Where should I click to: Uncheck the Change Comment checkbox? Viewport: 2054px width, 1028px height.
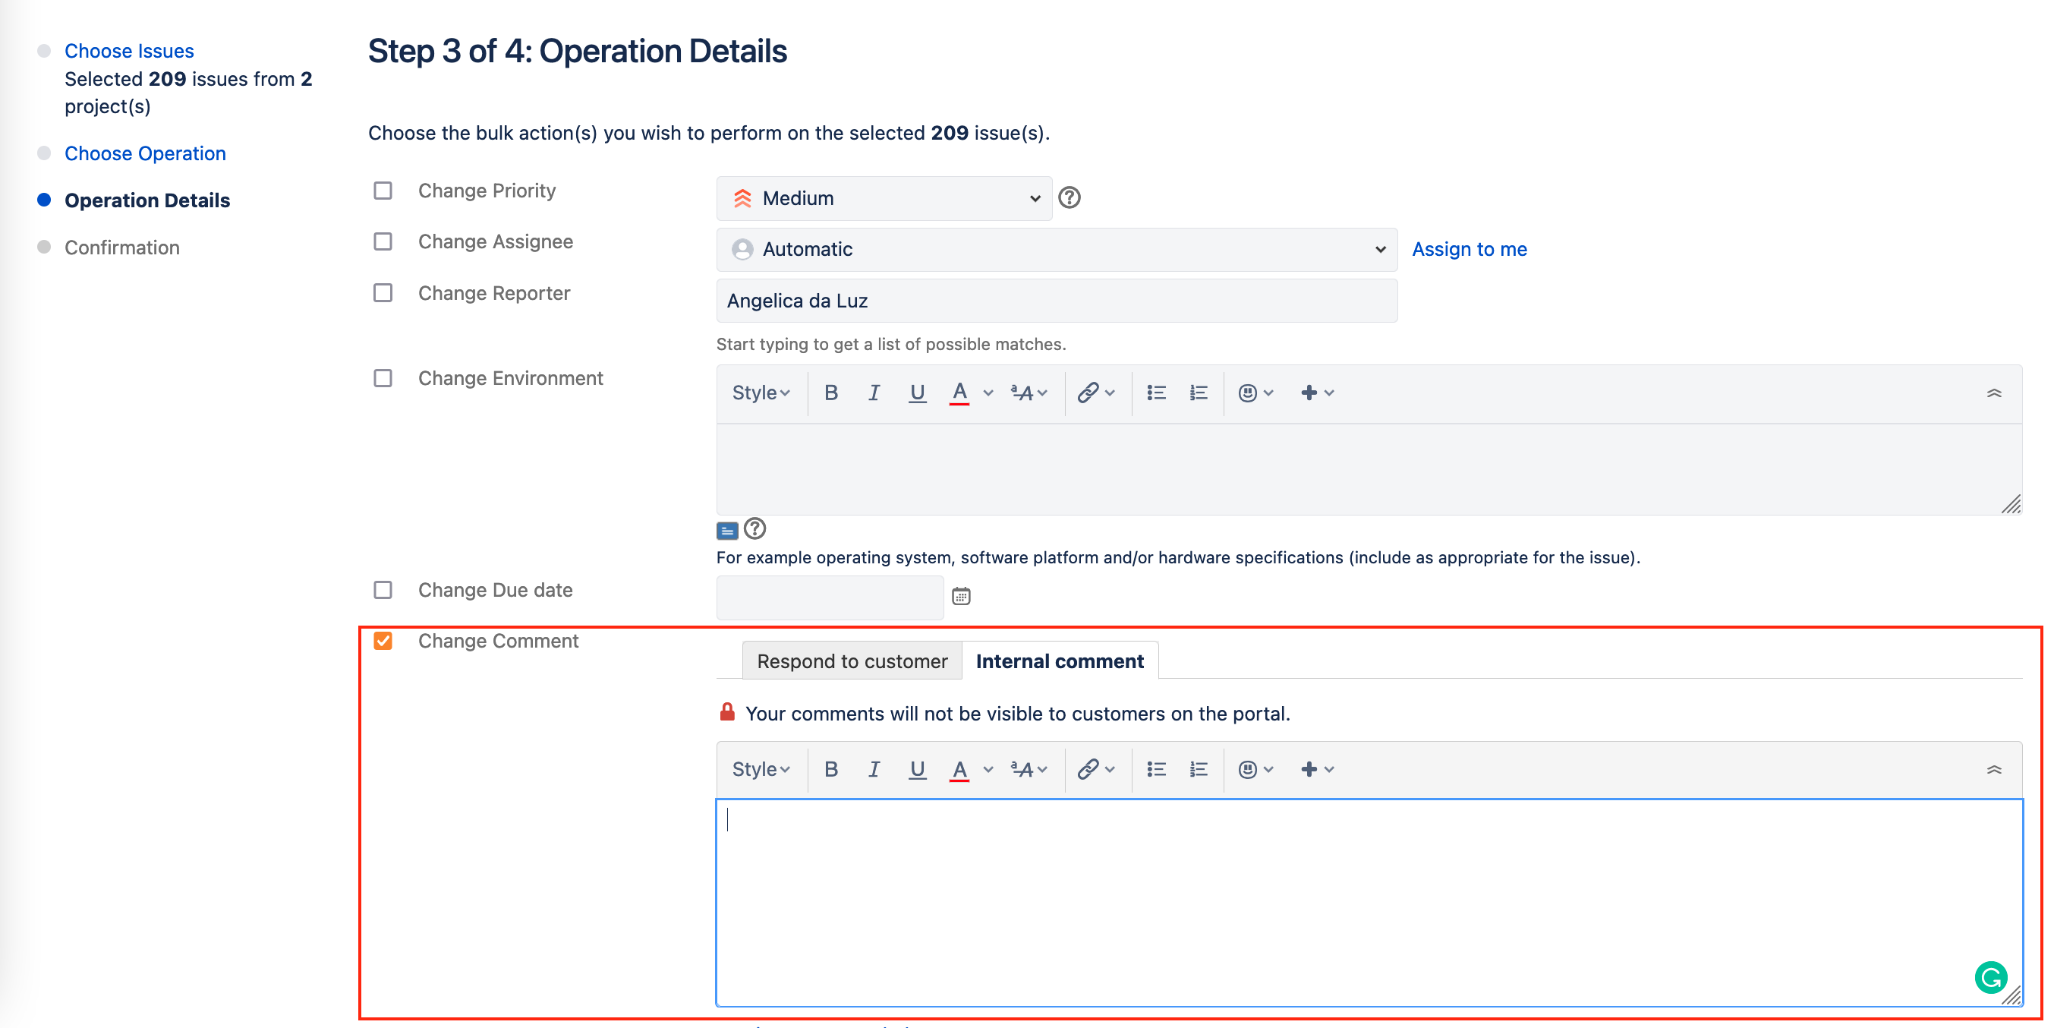(383, 640)
